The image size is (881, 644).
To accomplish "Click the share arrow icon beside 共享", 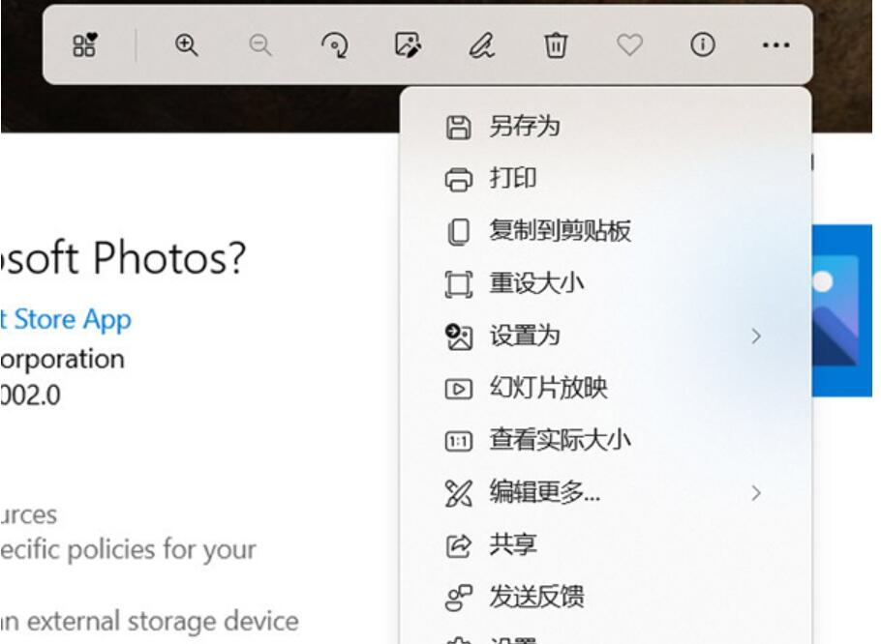I will click(459, 545).
